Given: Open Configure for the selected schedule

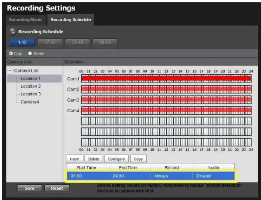Looking at the screenshot, I should pos(116,159).
